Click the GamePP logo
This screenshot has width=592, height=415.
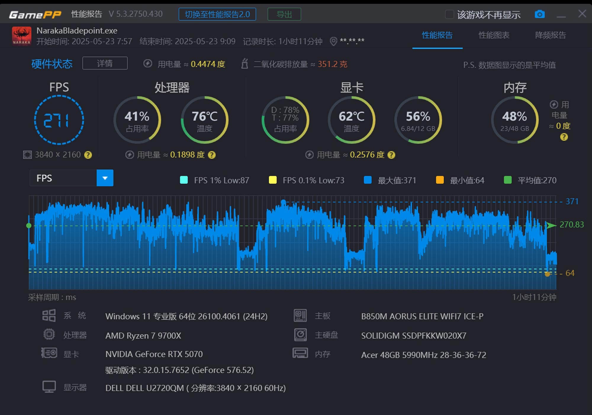pos(35,14)
